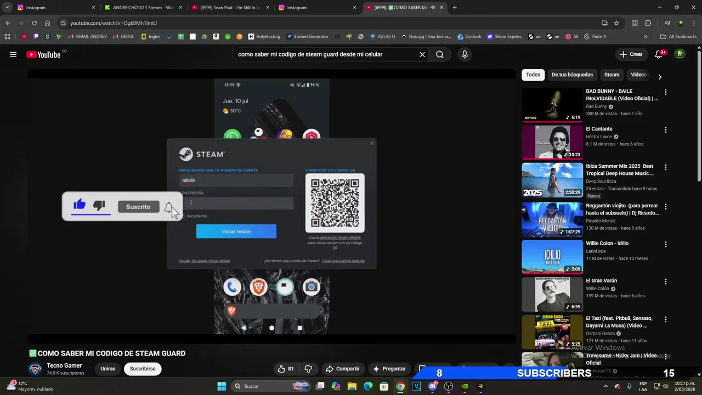Open the YouTube account avatar menu
This screenshot has width=702, height=395.
coord(680,54)
